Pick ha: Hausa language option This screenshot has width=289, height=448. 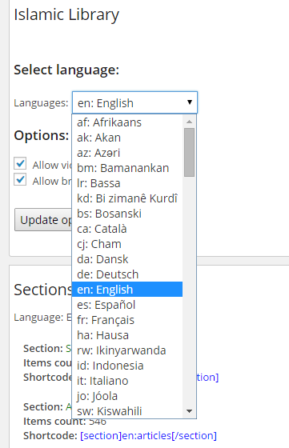pos(127,335)
